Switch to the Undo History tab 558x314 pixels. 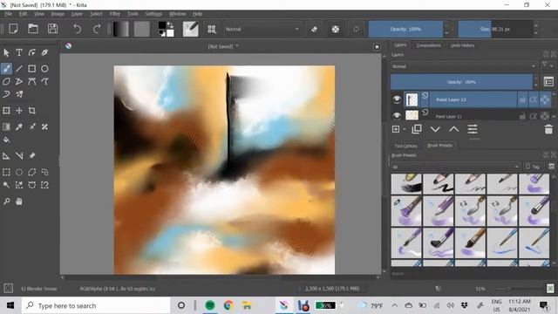(462, 45)
